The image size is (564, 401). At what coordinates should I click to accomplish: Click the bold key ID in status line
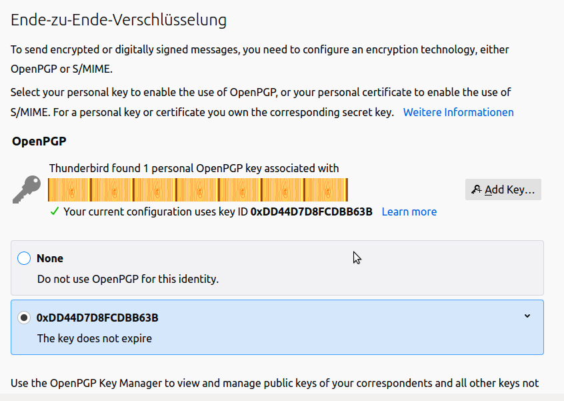coord(311,212)
